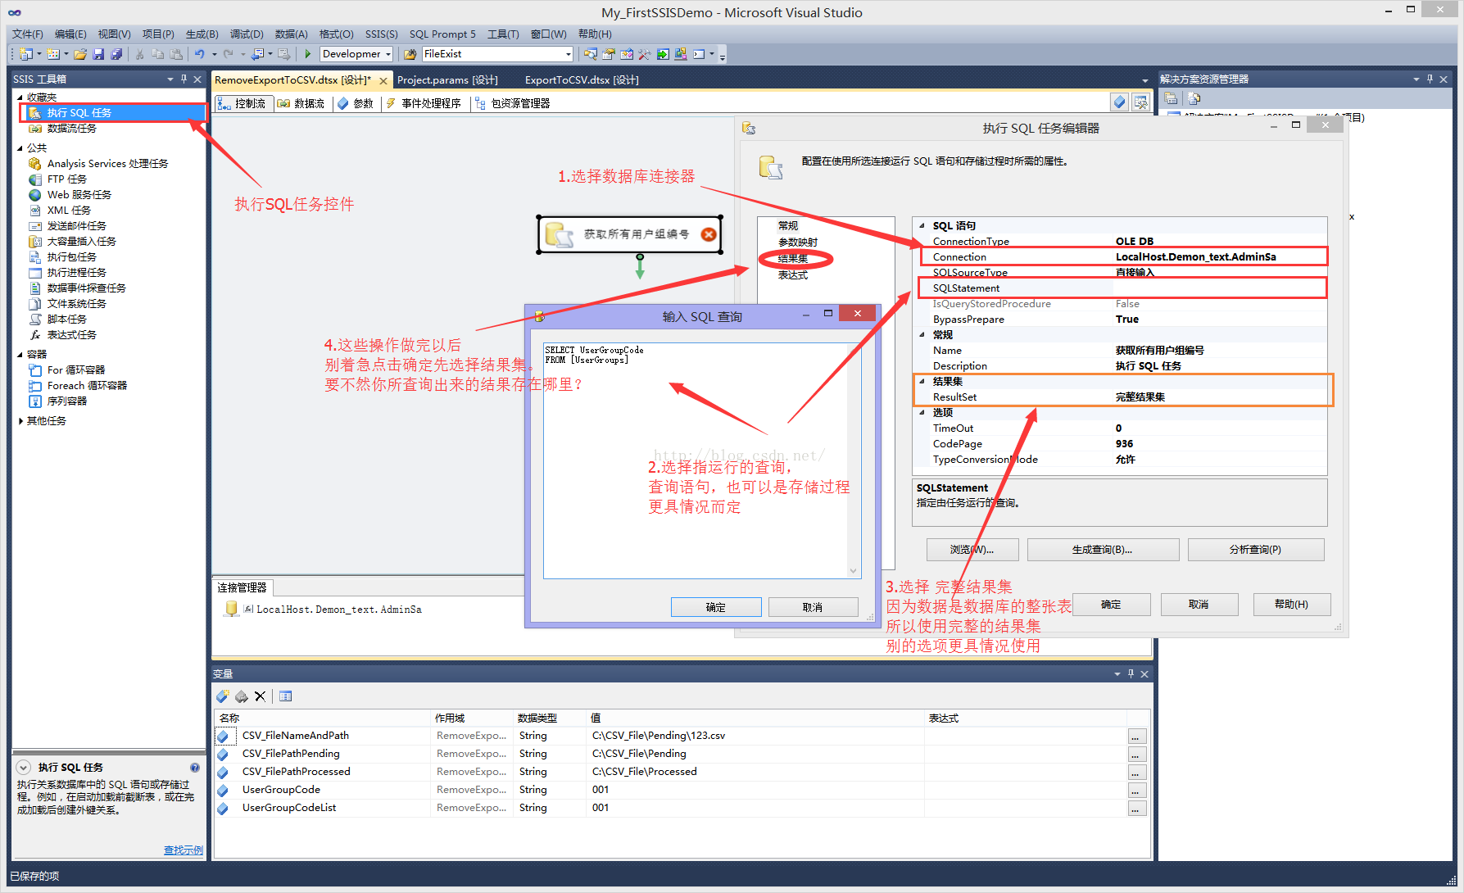Select FTP 任务 in the toolbox

pos(66,179)
